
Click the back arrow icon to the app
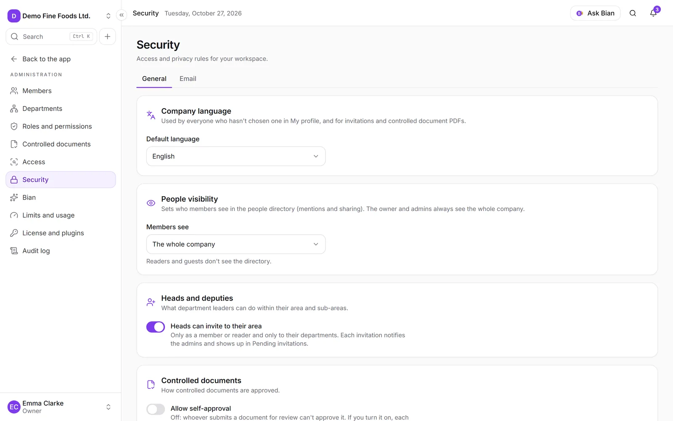click(14, 59)
